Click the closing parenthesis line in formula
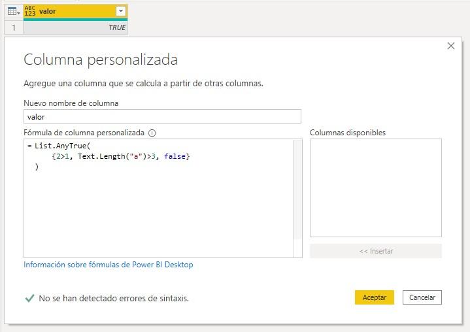This screenshot has width=470, height=332. click(37, 167)
